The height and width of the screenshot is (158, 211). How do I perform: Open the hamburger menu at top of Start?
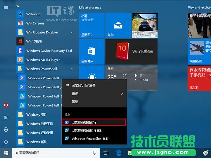pyautogui.click(x=6, y=7)
